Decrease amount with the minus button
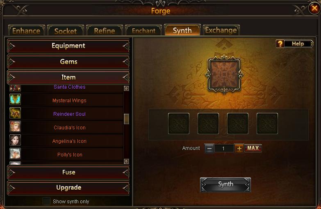The height and width of the screenshot is (209, 321). pyautogui.click(x=209, y=149)
